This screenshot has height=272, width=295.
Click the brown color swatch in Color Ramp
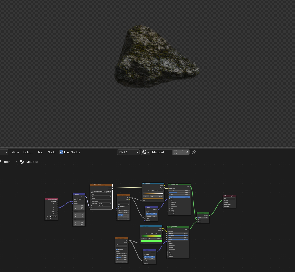pos(153,198)
